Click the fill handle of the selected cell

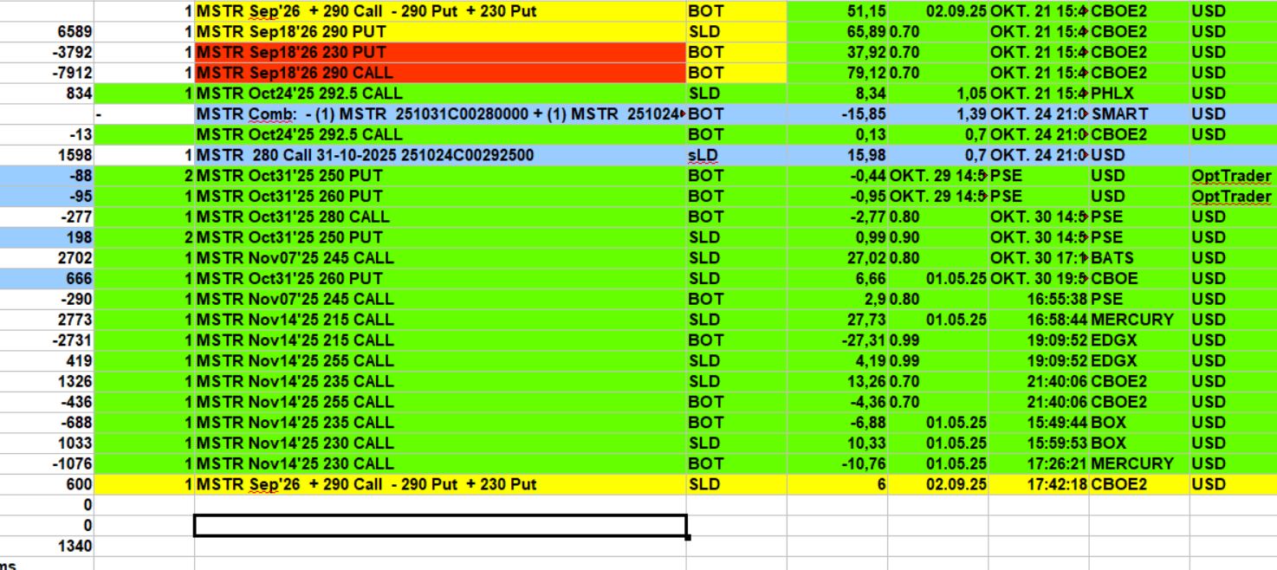(x=687, y=537)
